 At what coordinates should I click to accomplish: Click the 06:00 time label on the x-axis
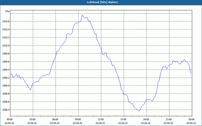(x=56, y=119)
